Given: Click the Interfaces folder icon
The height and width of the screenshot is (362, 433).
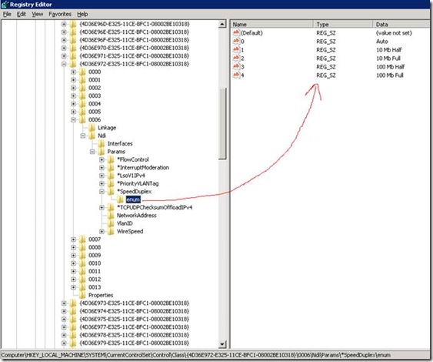Looking at the screenshot, I should (x=101, y=143).
